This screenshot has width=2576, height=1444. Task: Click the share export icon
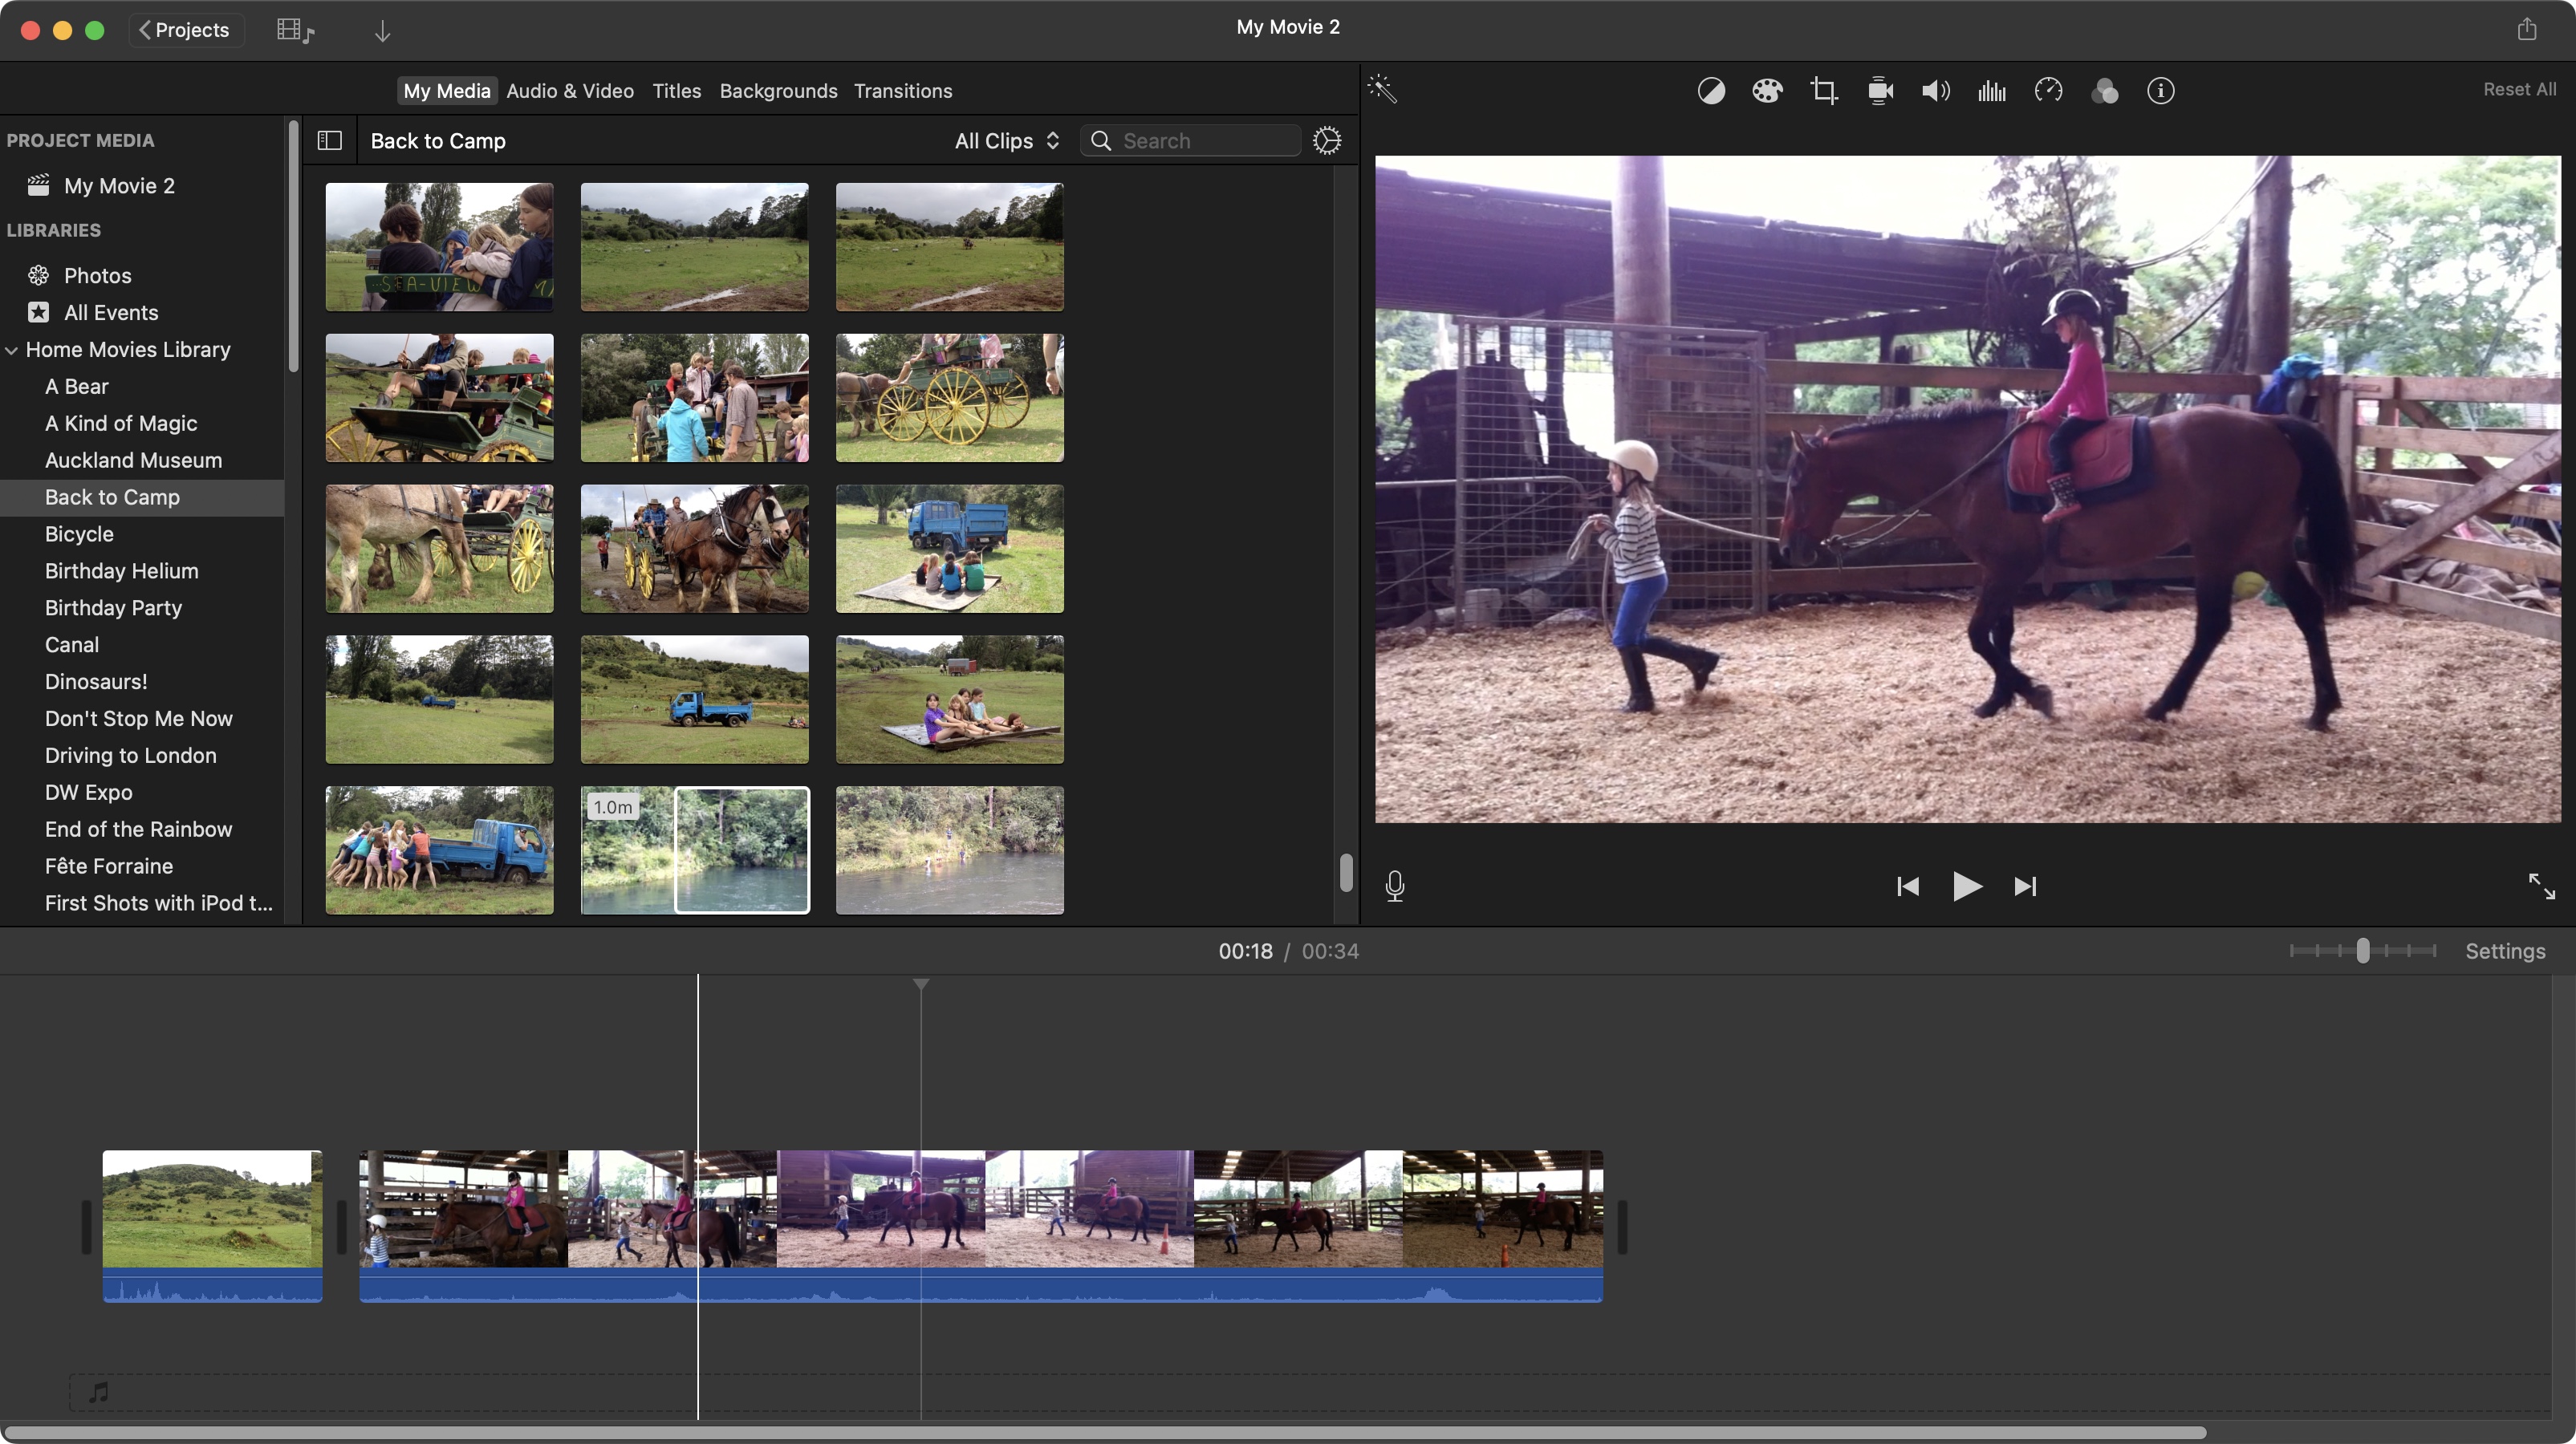point(2527,28)
